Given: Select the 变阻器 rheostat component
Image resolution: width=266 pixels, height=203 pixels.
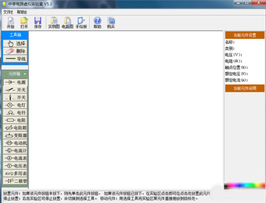Looking at the screenshot, I should pos(15,136).
